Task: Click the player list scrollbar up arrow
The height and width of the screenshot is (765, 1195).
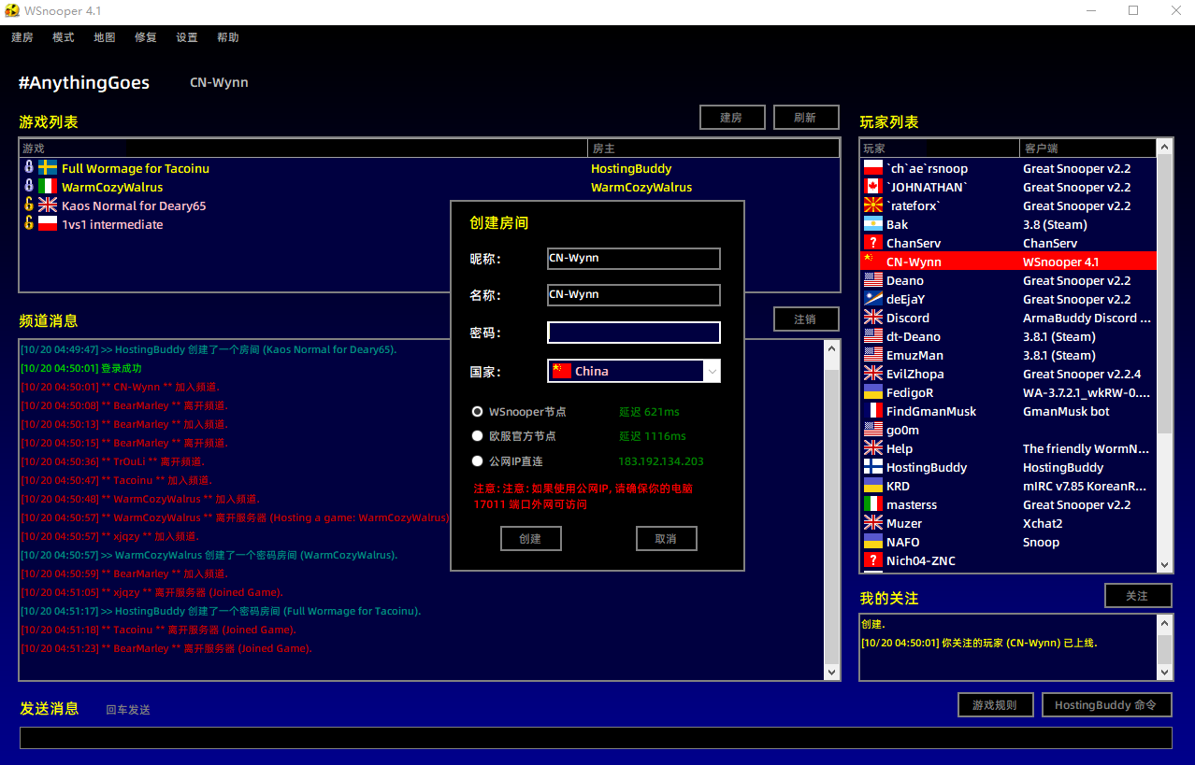Action: coord(1164,147)
